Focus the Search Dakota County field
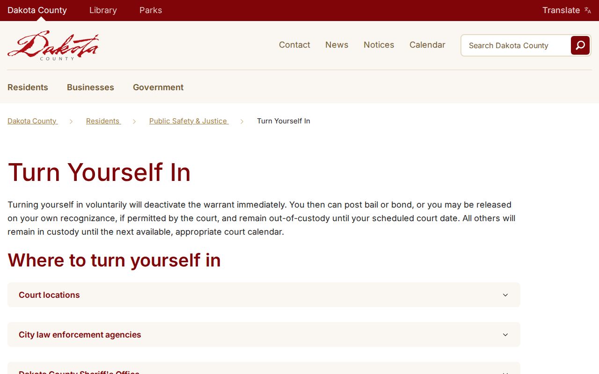The height and width of the screenshot is (374, 599). (516, 45)
